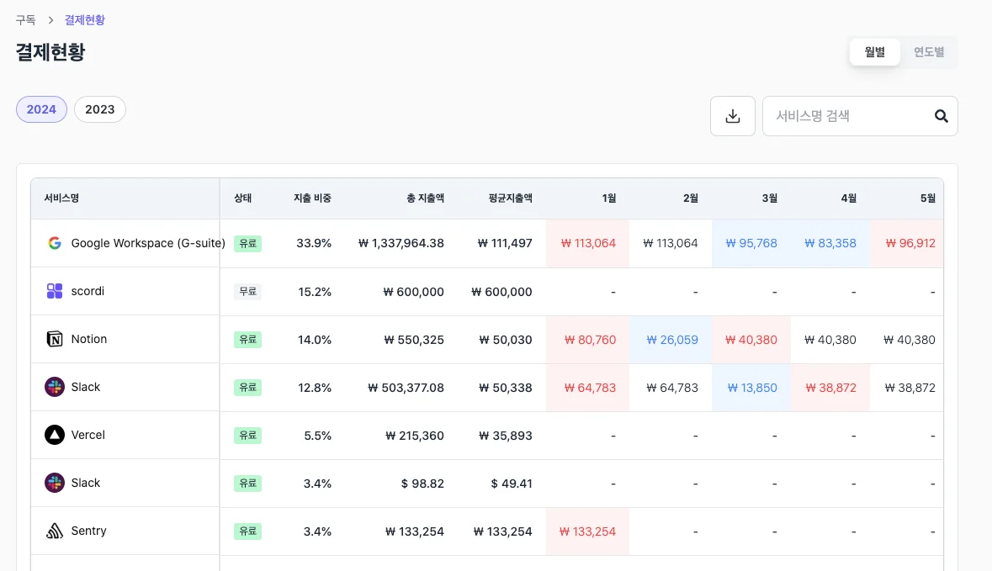Click the 무료 status badge for scordi
The image size is (992, 571).
247,292
